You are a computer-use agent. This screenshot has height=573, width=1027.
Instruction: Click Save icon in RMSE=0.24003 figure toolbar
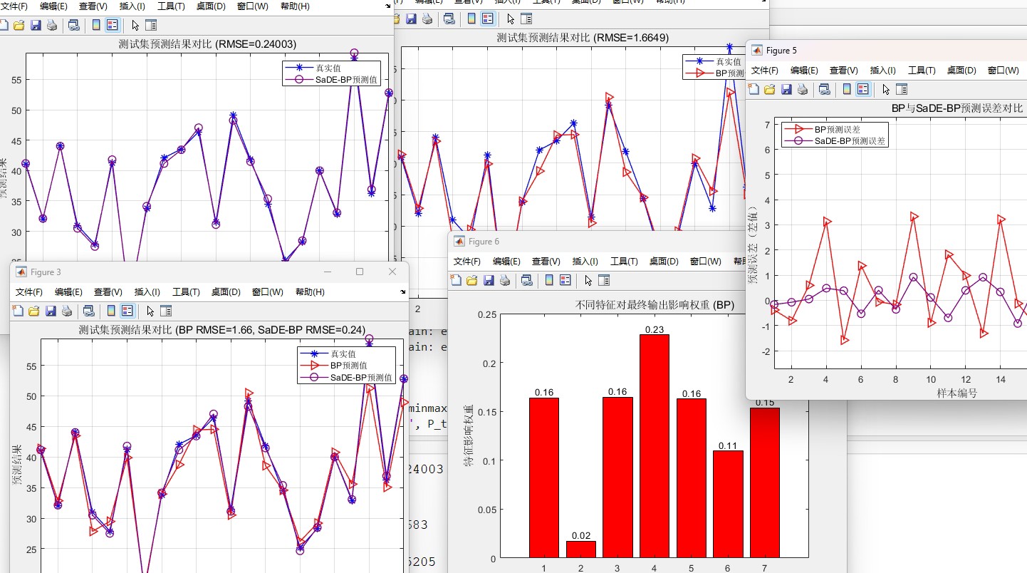[x=36, y=26]
